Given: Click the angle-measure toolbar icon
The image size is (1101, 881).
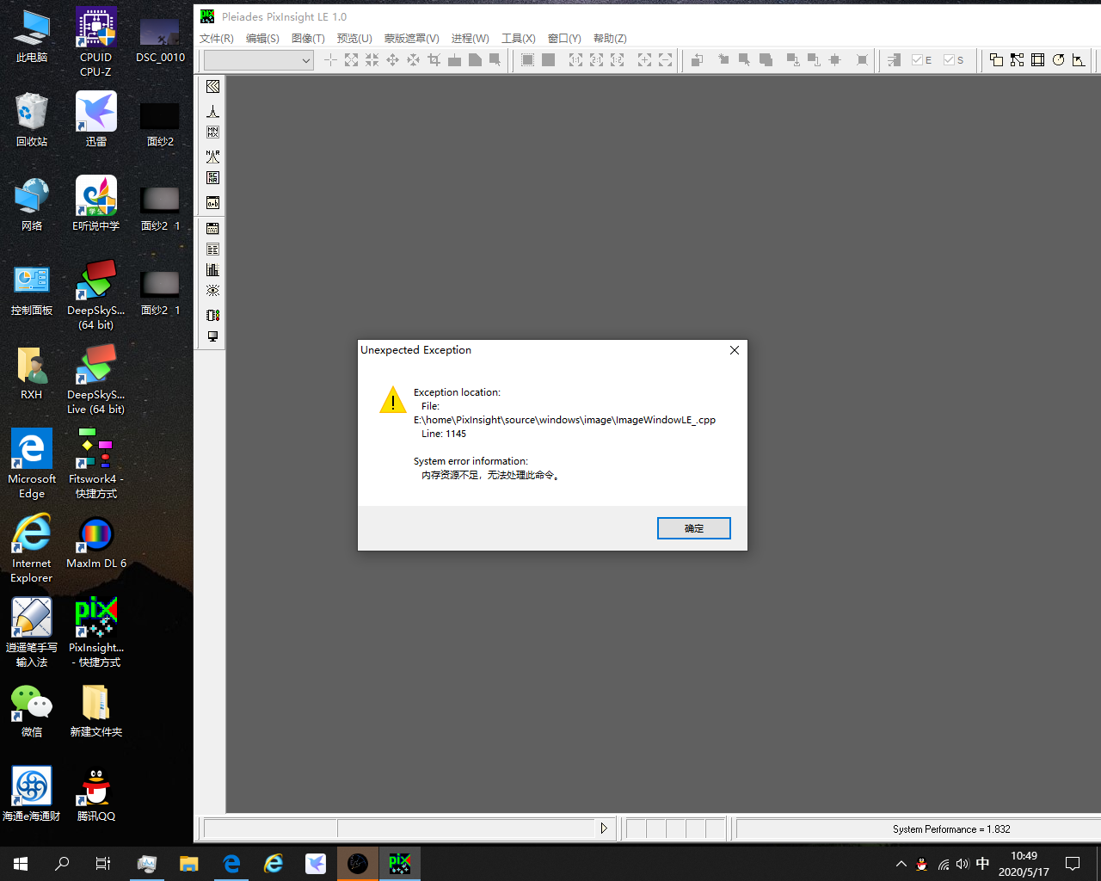Looking at the screenshot, I should tap(1079, 60).
